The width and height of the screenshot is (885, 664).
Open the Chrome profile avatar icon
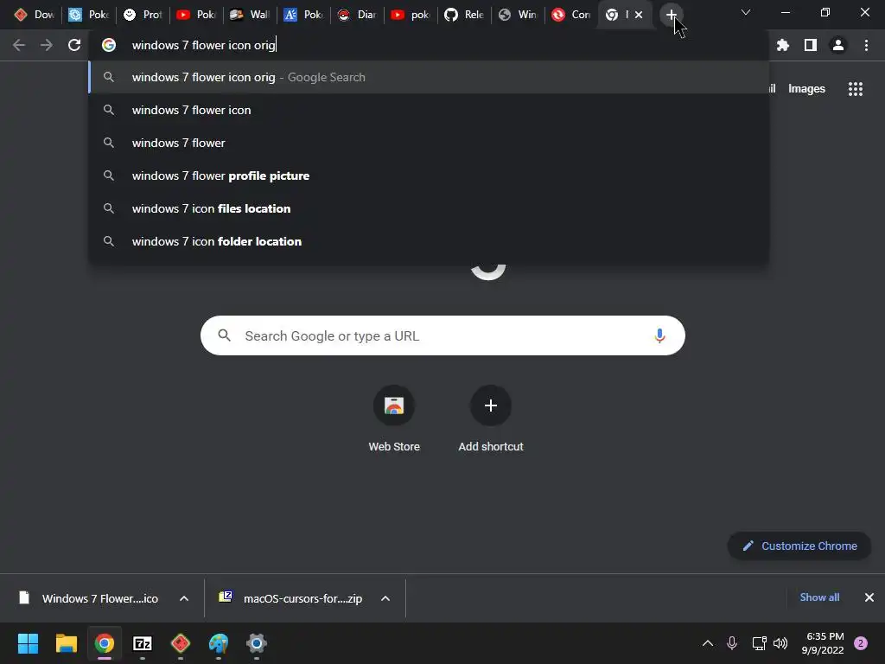(838, 45)
